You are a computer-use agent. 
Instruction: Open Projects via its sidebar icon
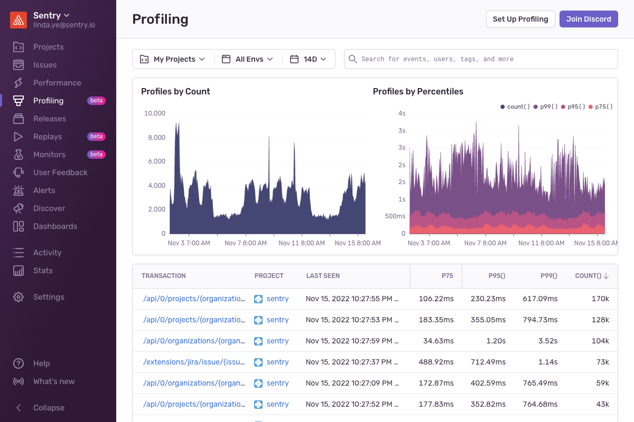pos(18,47)
